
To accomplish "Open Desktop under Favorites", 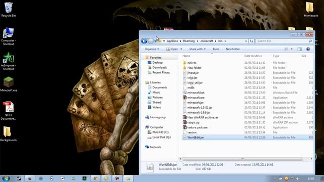I will pos(157,63).
